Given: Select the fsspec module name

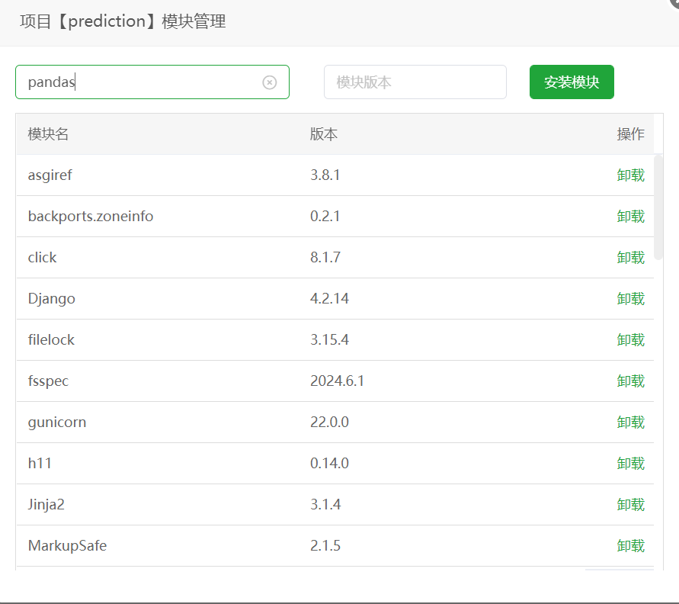Looking at the screenshot, I should (x=48, y=381).
